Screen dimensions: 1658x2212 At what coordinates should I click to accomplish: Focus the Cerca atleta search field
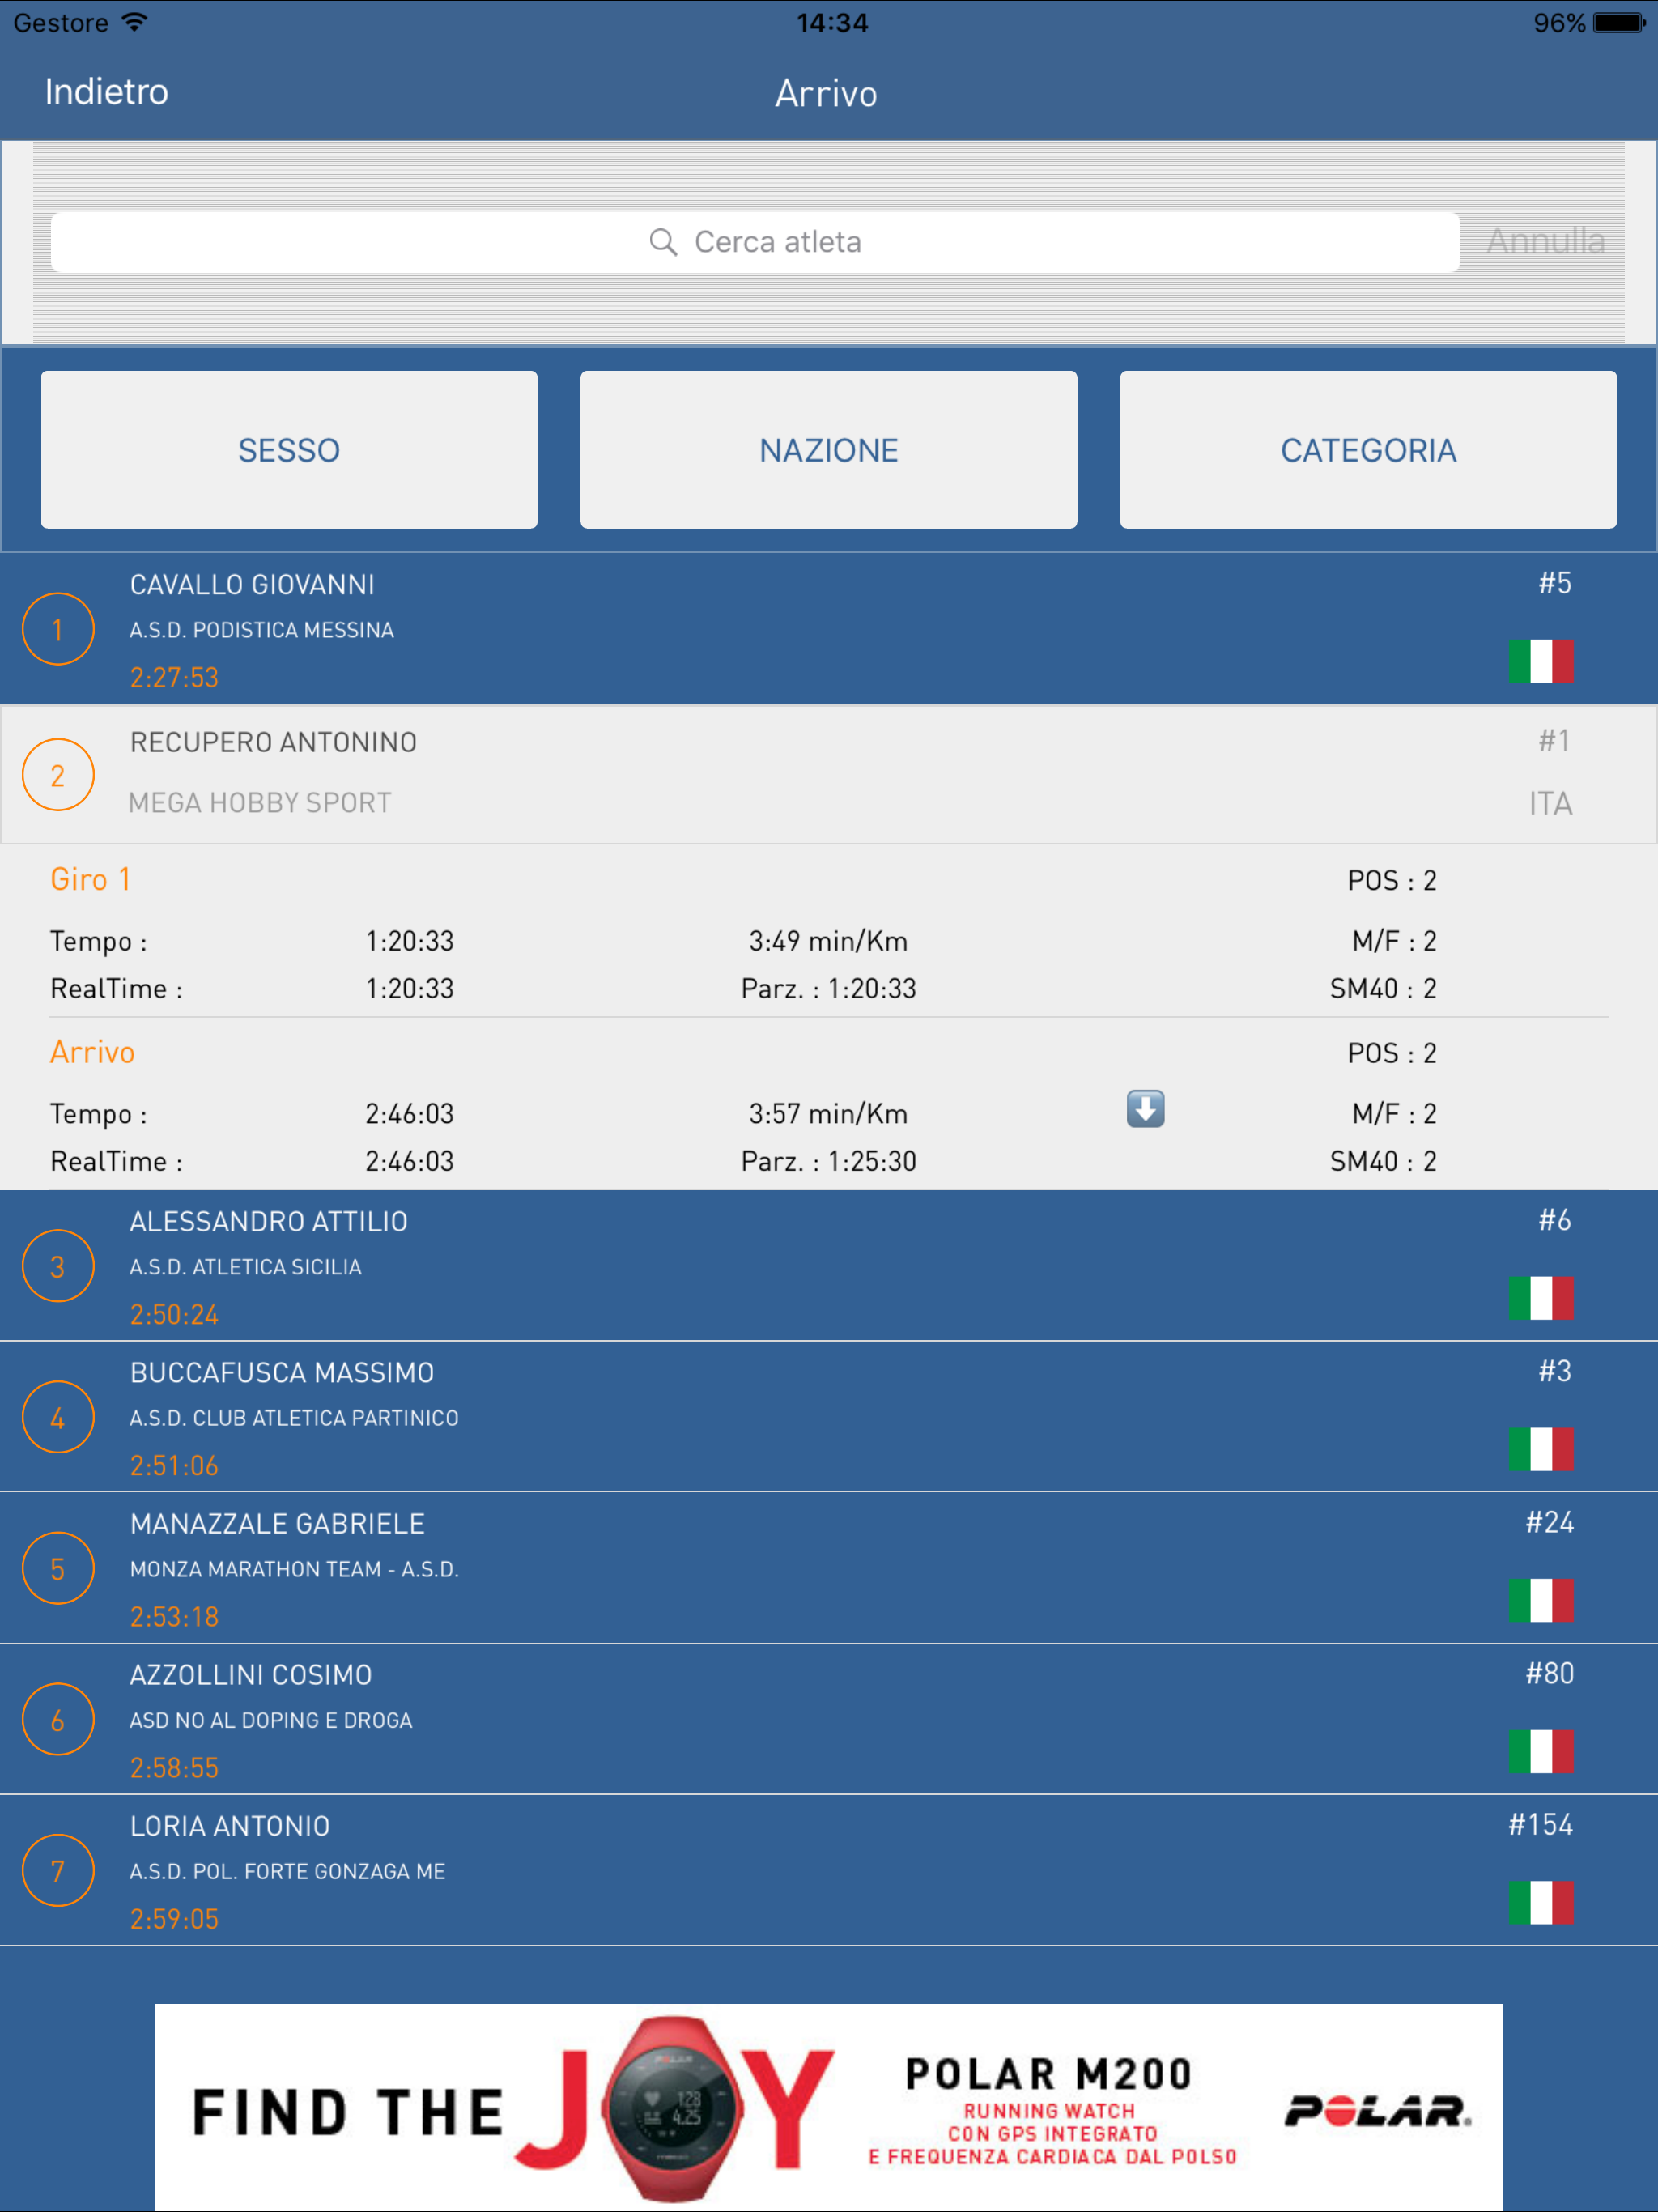[755, 242]
